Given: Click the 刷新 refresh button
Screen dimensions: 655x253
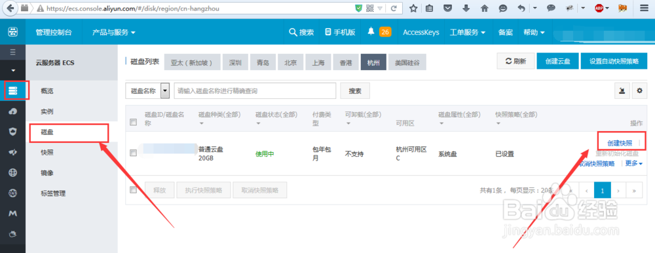Looking at the screenshot, I should pos(515,61).
